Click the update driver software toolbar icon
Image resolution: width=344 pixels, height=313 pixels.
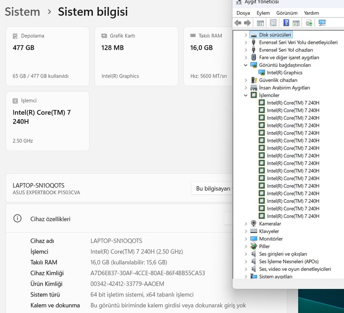pyautogui.click(x=309, y=23)
